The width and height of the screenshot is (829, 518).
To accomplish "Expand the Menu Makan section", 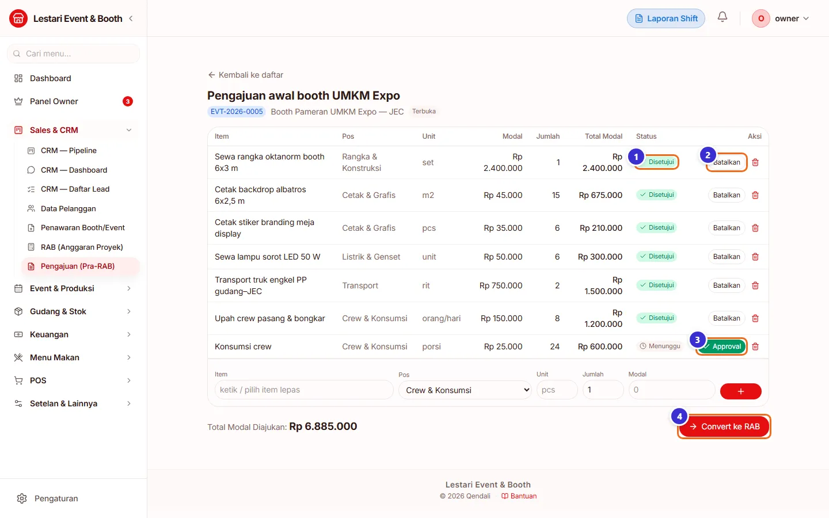I will [x=74, y=357].
